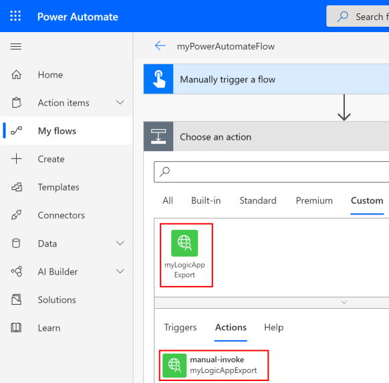The image size is (389, 383).
Task: Click the myPowerAutomateFlow flow name
Action: [226, 46]
